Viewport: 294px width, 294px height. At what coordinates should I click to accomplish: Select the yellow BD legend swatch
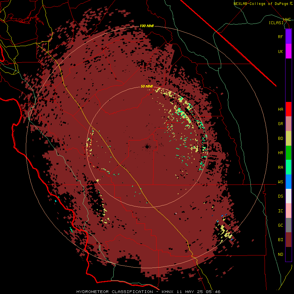[288, 139]
